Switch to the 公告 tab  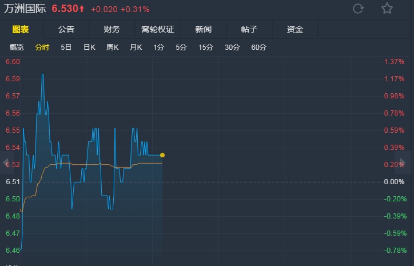pos(66,29)
